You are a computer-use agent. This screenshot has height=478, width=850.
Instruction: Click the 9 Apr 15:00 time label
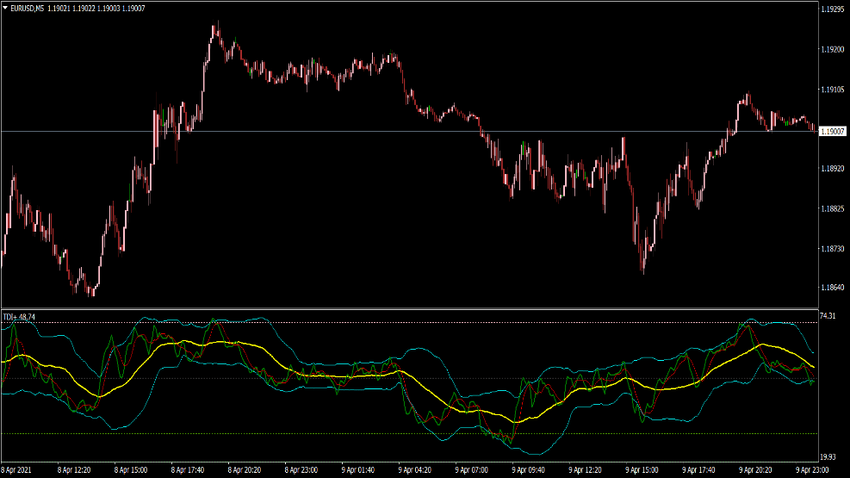642,470
